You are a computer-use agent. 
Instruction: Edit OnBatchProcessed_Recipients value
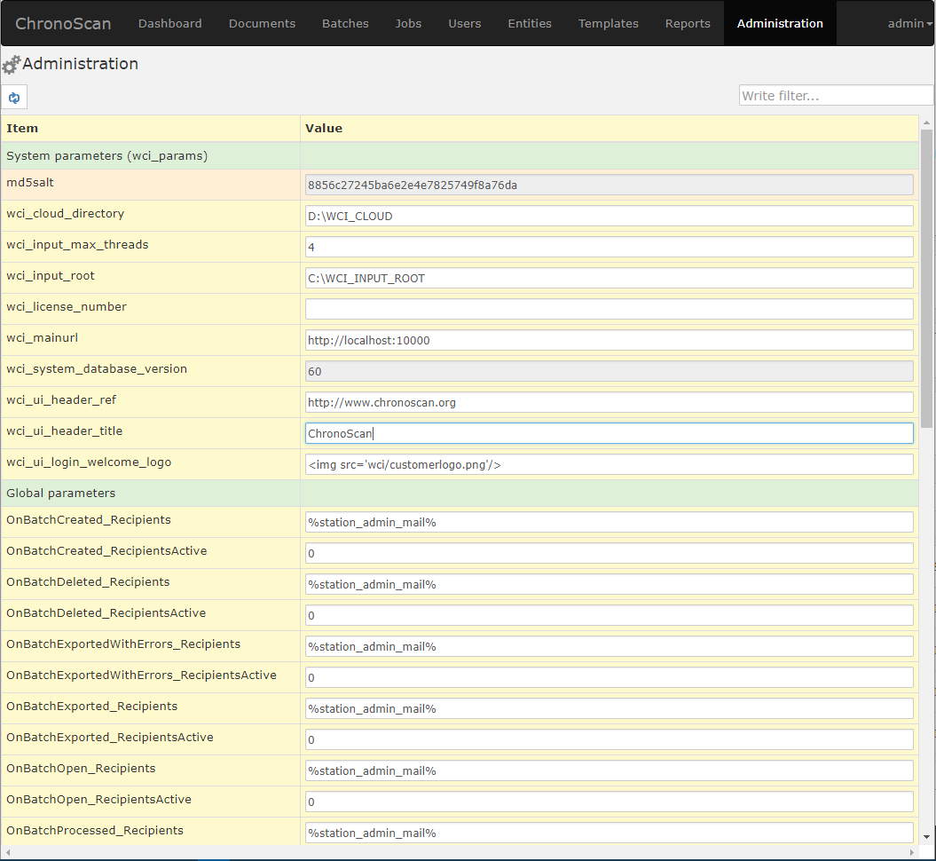click(x=609, y=833)
